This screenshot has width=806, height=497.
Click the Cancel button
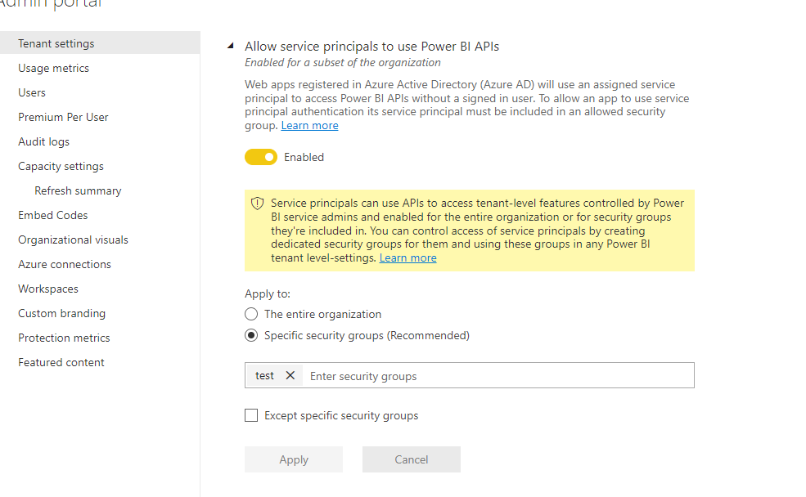[412, 459]
